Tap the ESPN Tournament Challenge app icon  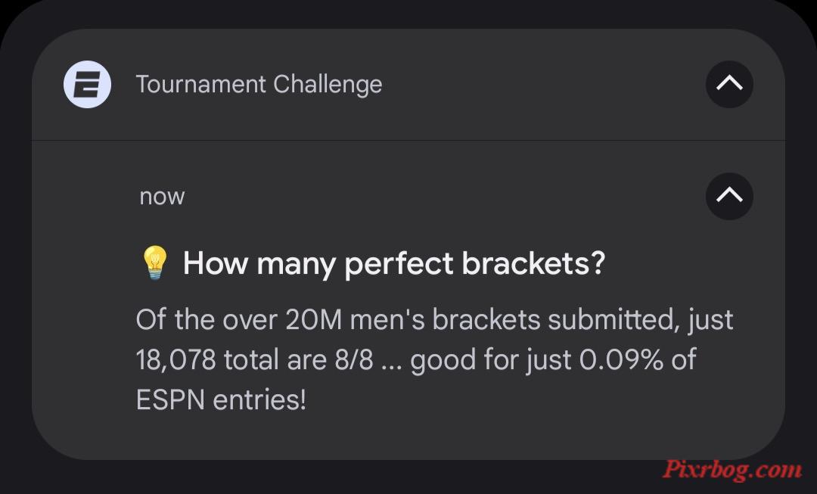[x=87, y=85]
